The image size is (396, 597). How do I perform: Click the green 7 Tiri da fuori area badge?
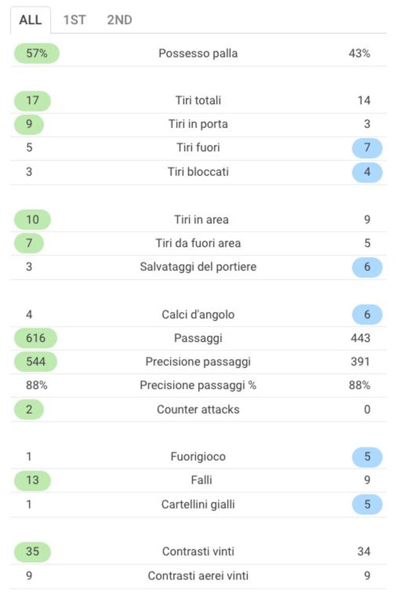point(29,243)
